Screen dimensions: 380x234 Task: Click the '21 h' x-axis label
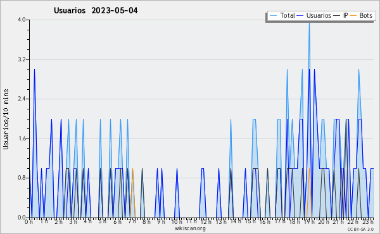pyautogui.click(x=338, y=221)
